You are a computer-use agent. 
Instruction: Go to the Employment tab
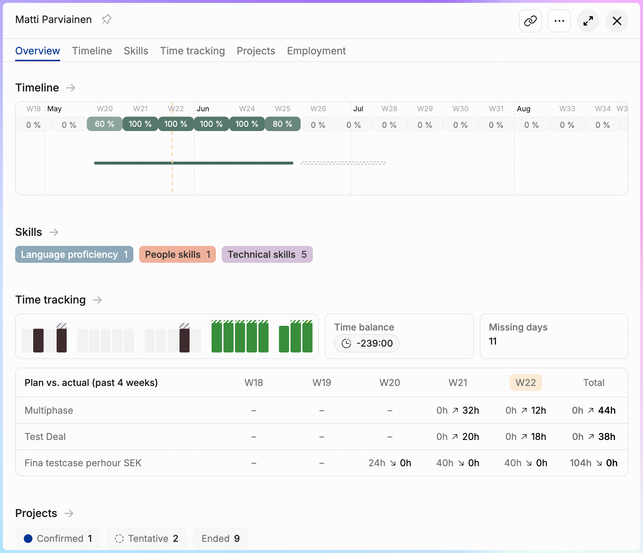(x=316, y=51)
